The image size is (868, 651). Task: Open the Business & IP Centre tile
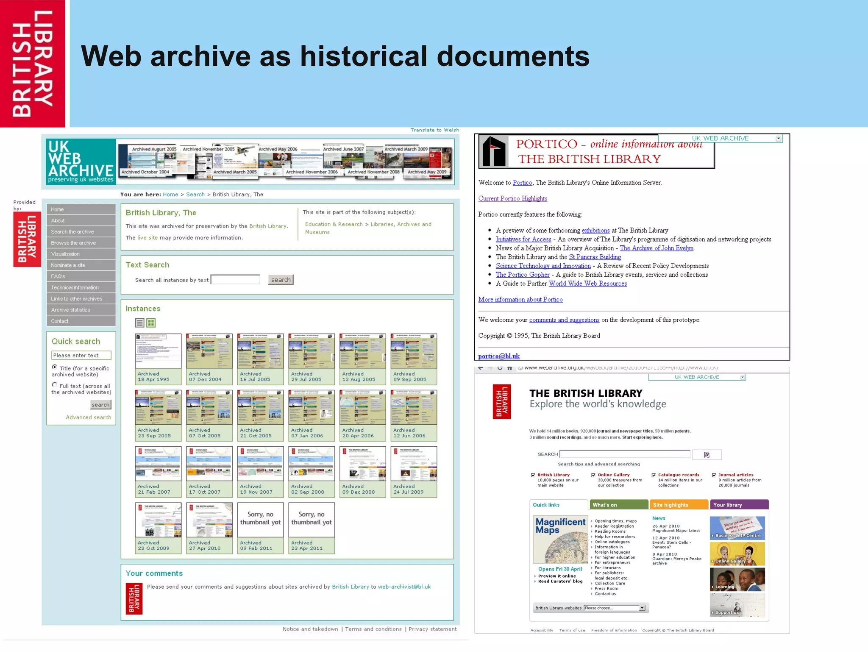click(x=737, y=528)
